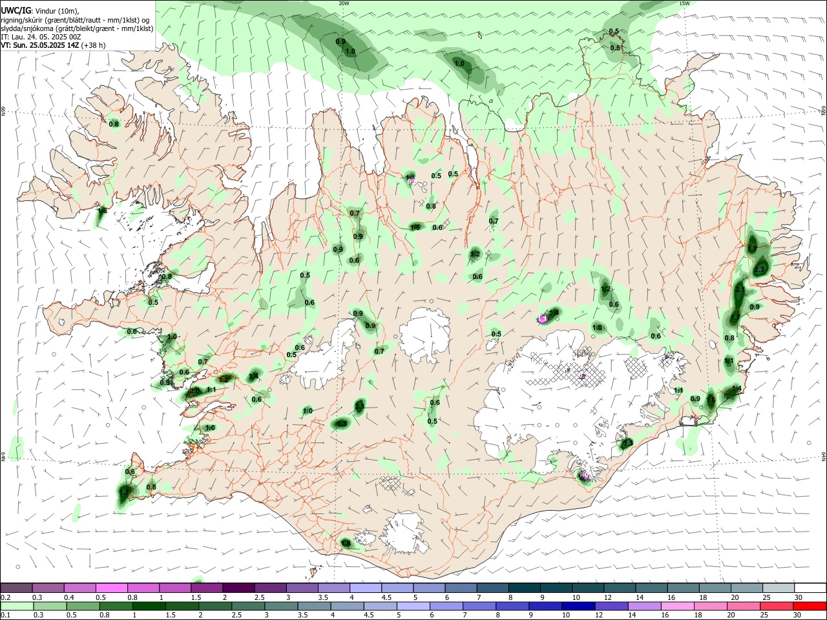The height and width of the screenshot is (620, 827).
Task: Click the periwinkle swatch between 6 and 7, lower legend
Action: coord(446,606)
